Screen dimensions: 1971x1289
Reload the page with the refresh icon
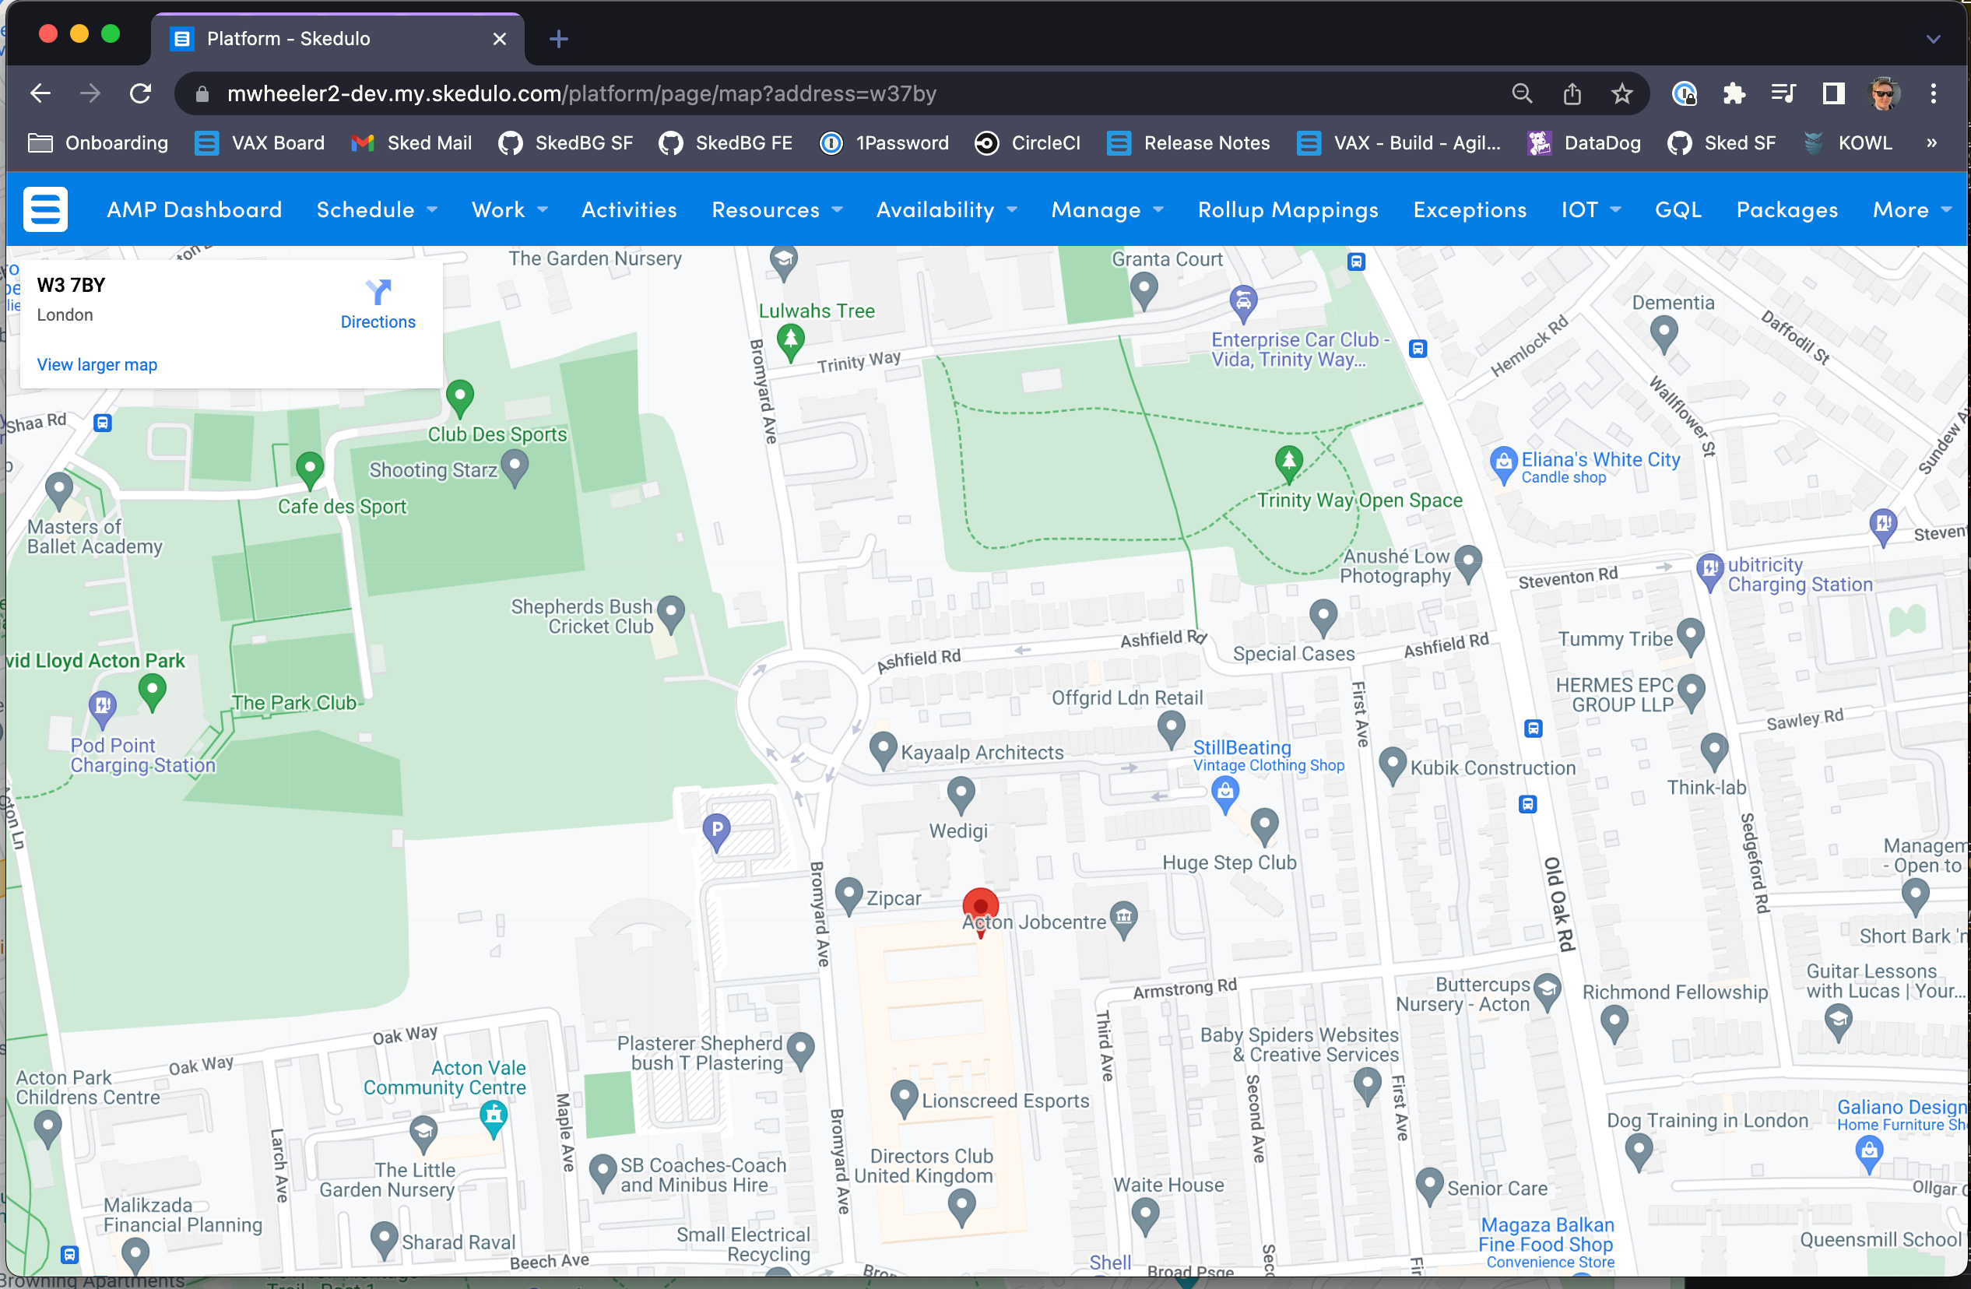tap(141, 93)
